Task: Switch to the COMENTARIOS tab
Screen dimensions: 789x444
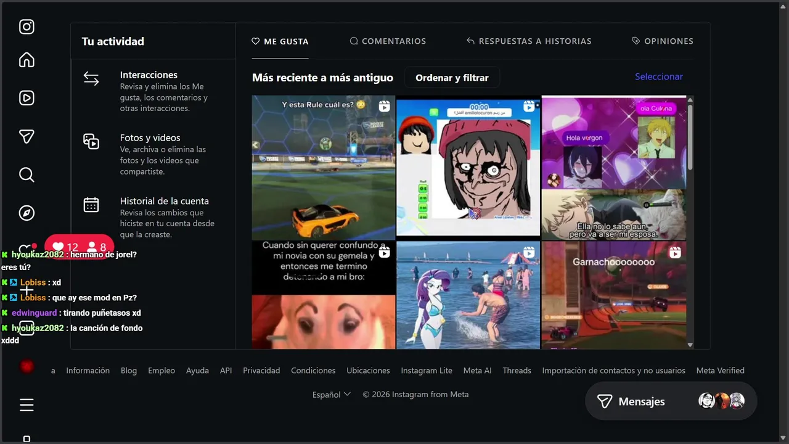Action: [388, 41]
